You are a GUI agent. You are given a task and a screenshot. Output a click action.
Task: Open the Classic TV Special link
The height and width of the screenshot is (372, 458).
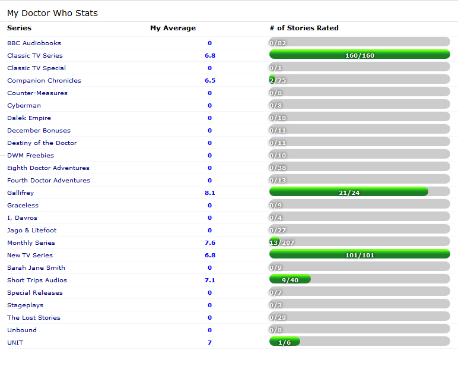click(x=37, y=68)
